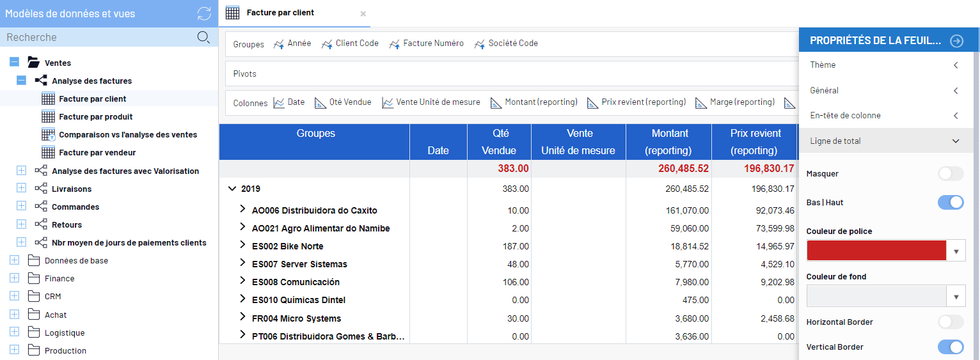The height and width of the screenshot is (360, 980).
Task: Click the search magnifier icon
Action: pyautogui.click(x=203, y=37)
